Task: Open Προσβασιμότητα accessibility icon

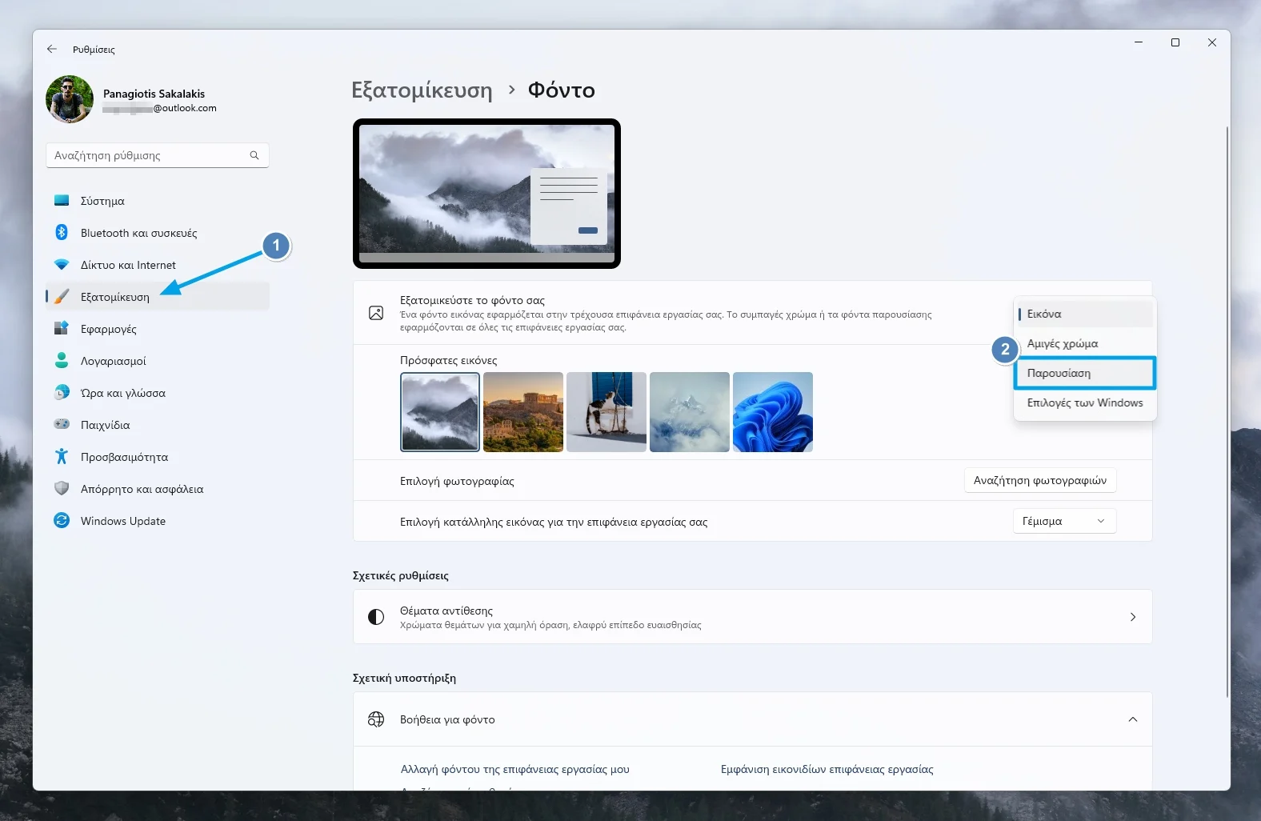Action: pyautogui.click(x=62, y=457)
